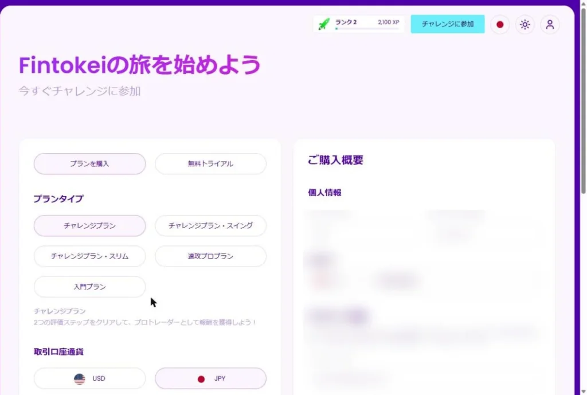587x395 pixels.
Task: Choose the チャレンジプラン・スイング plan type
Action: point(210,225)
